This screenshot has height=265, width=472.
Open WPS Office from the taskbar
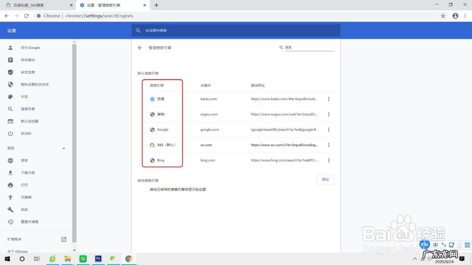tap(83, 259)
